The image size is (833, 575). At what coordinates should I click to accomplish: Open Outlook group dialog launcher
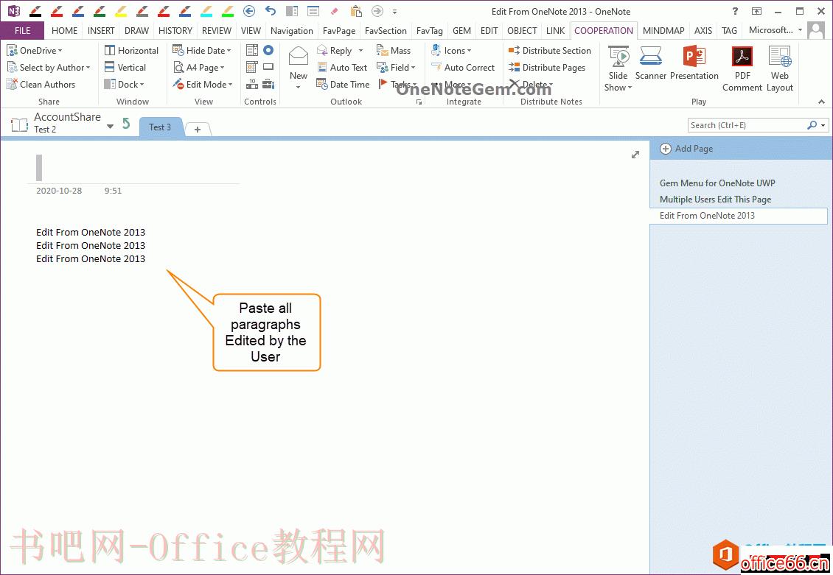pos(419,102)
